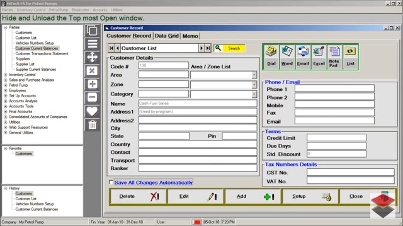Go to previous customer record arrow
The width and height of the screenshot is (403, 226).
(118, 48)
